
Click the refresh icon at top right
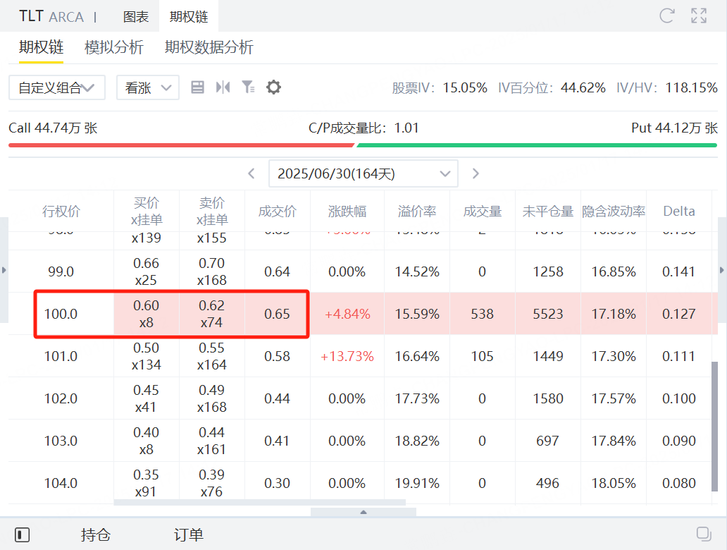[666, 16]
